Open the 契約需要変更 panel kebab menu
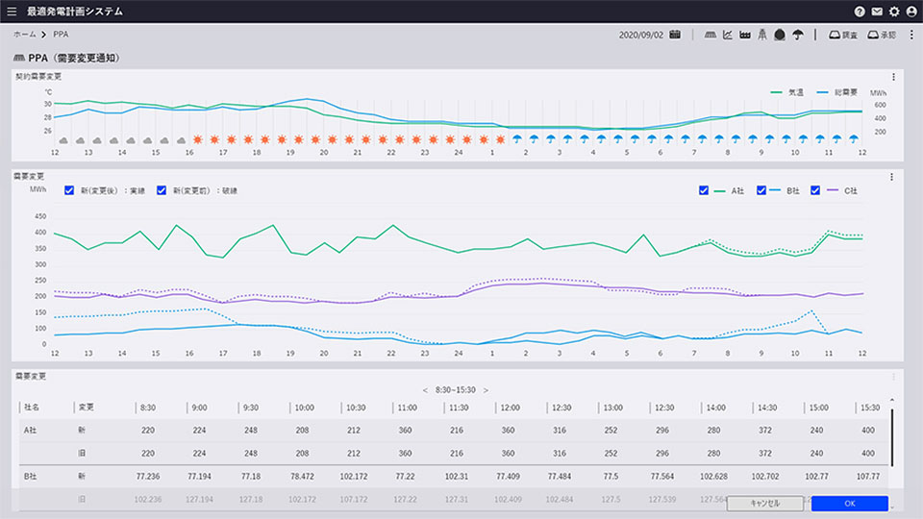This screenshot has height=519, width=923. (x=893, y=77)
